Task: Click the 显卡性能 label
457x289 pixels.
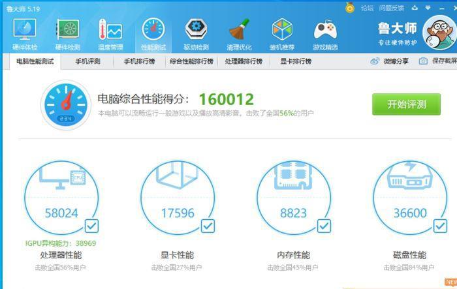Action: 177,255
